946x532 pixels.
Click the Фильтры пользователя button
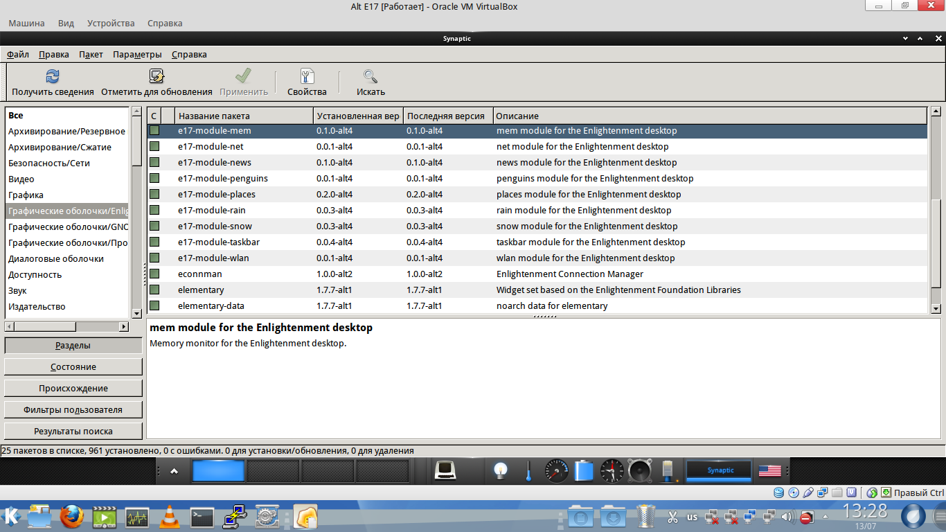click(73, 409)
